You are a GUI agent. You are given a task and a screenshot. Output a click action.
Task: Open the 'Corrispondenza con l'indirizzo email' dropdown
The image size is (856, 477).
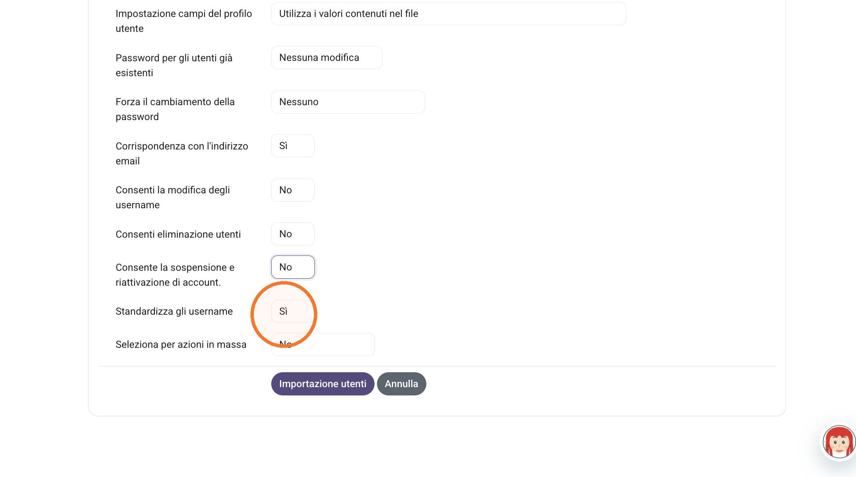click(293, 146)
